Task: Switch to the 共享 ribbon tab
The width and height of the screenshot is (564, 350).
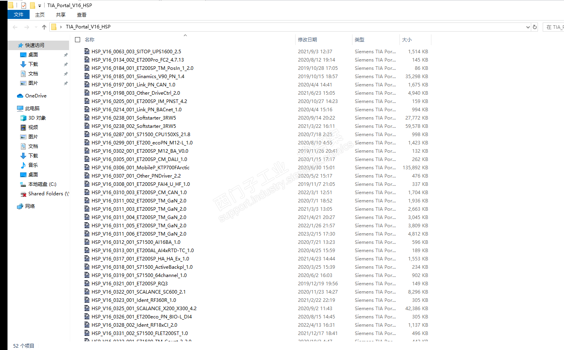Action: pos(61,15)
